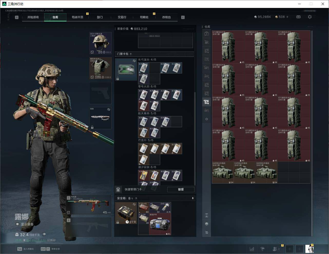Click the stash sidebar icon above the layers icon
Viewport: 329px width, 254px height.
coord(207,215)
